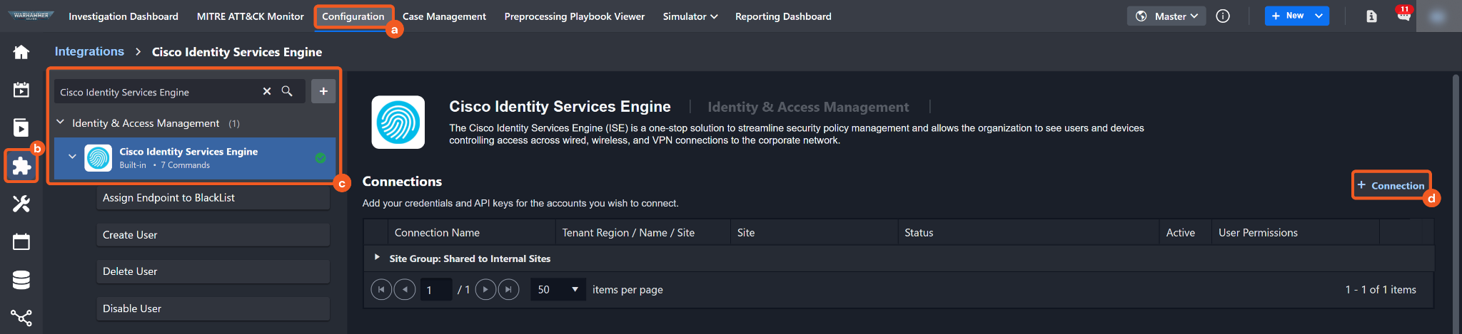Select Assign Endpoint to BlackList command
The width and height of the screenshot is (1462, 334).
213,198
